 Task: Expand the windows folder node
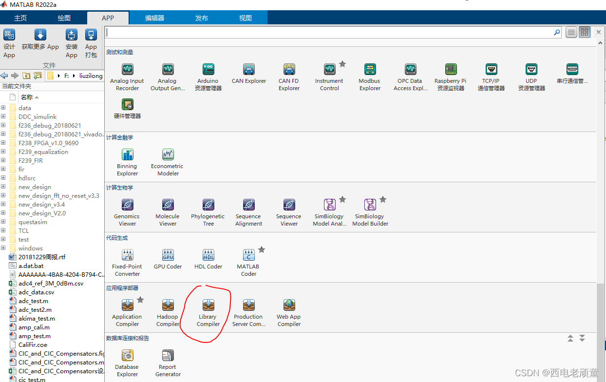[3, 248]
